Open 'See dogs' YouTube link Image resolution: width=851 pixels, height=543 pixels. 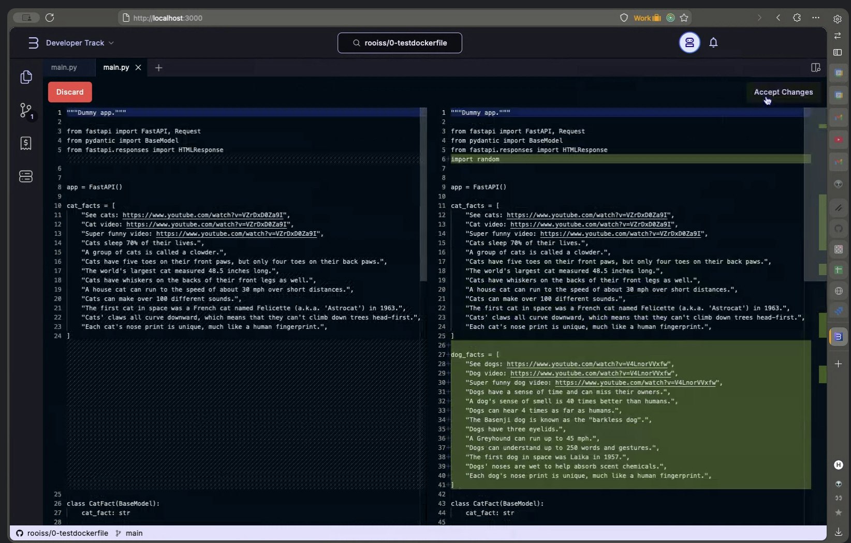588,364
